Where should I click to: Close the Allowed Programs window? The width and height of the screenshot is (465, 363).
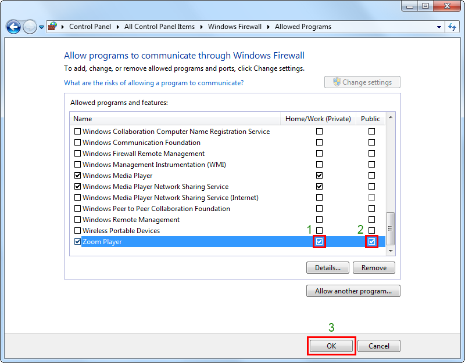click(x=447, y=6)
